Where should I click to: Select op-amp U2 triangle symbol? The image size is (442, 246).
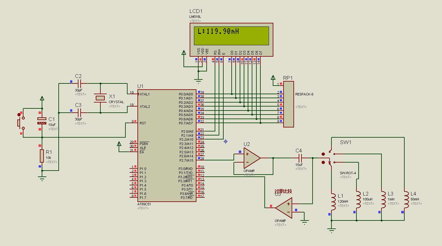(252, 158)
